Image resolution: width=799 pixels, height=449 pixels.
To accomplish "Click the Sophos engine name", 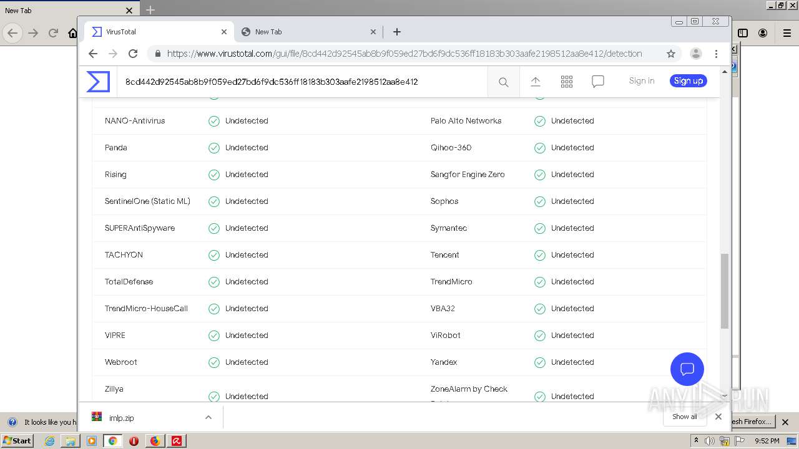I will (x=444, y=201).
